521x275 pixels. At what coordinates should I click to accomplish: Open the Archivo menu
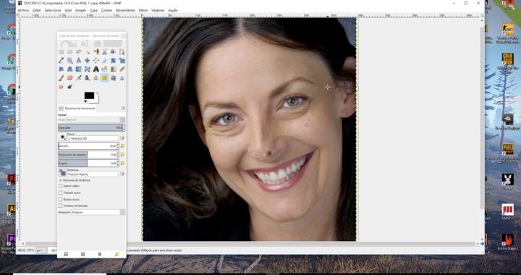tap(23, 10)
